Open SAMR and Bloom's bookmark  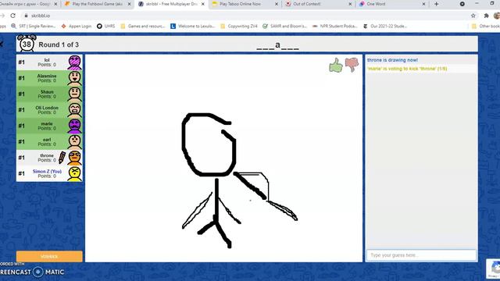point(284,26)
